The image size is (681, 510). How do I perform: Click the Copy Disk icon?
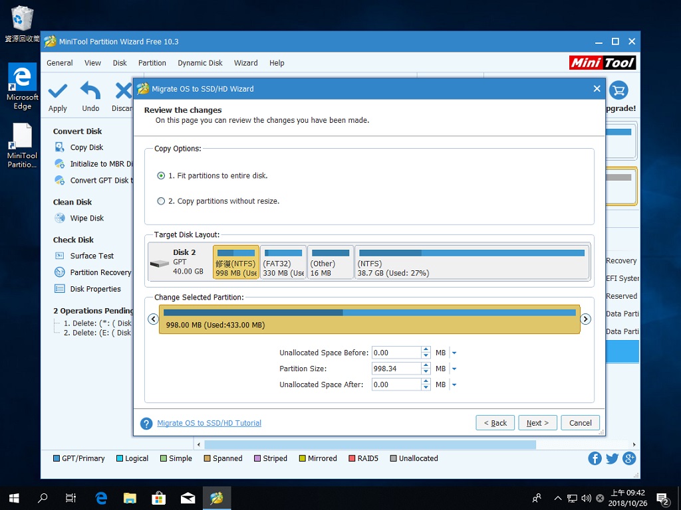tap(59, 147)
